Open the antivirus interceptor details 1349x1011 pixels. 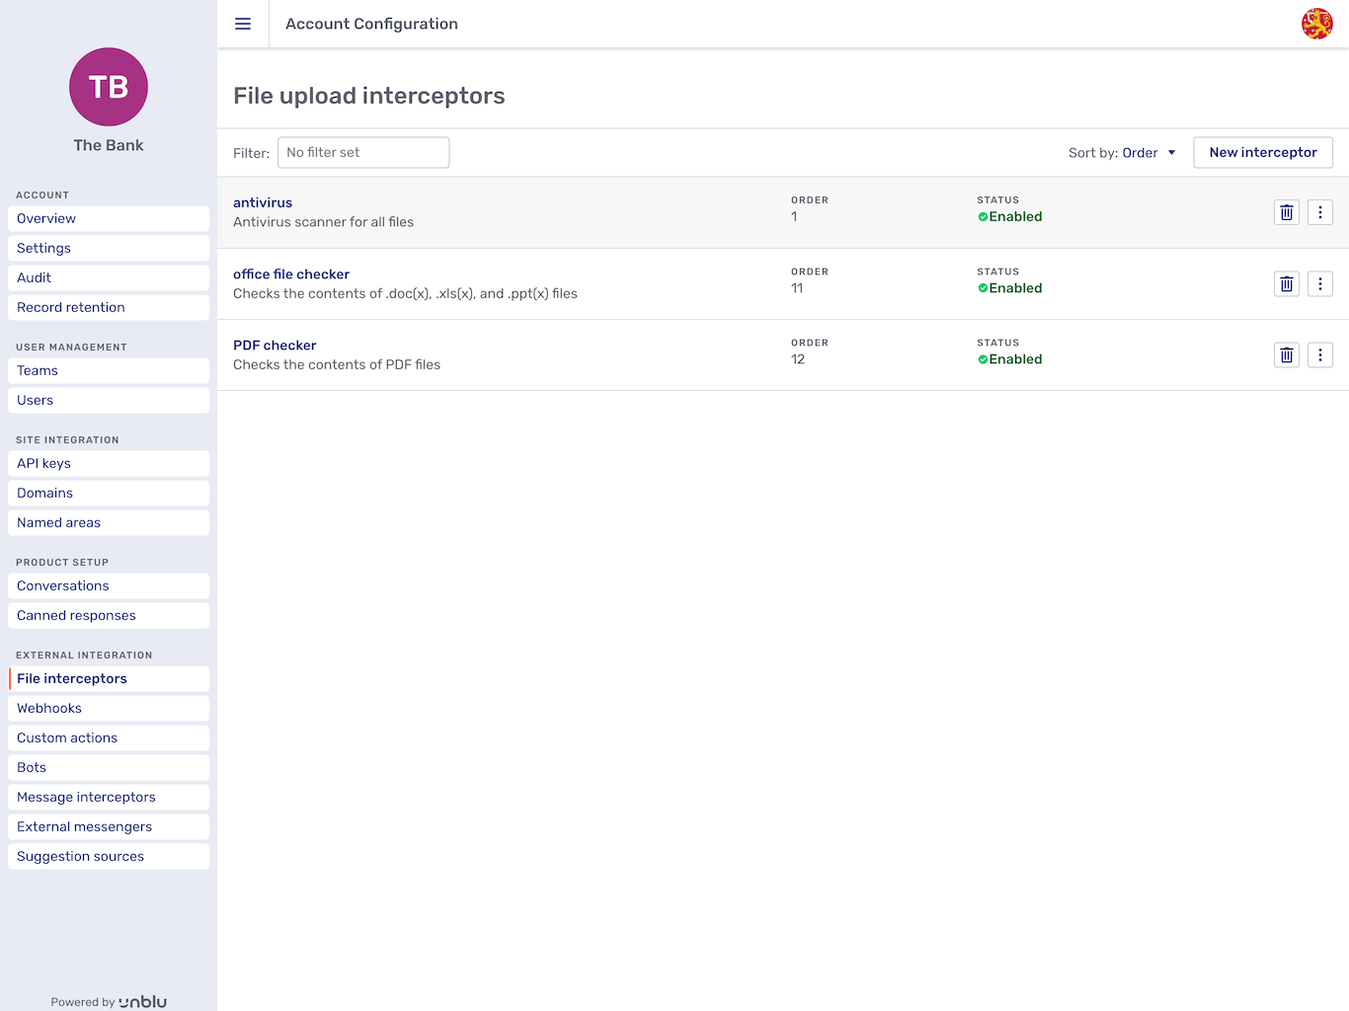click(262, 202)
